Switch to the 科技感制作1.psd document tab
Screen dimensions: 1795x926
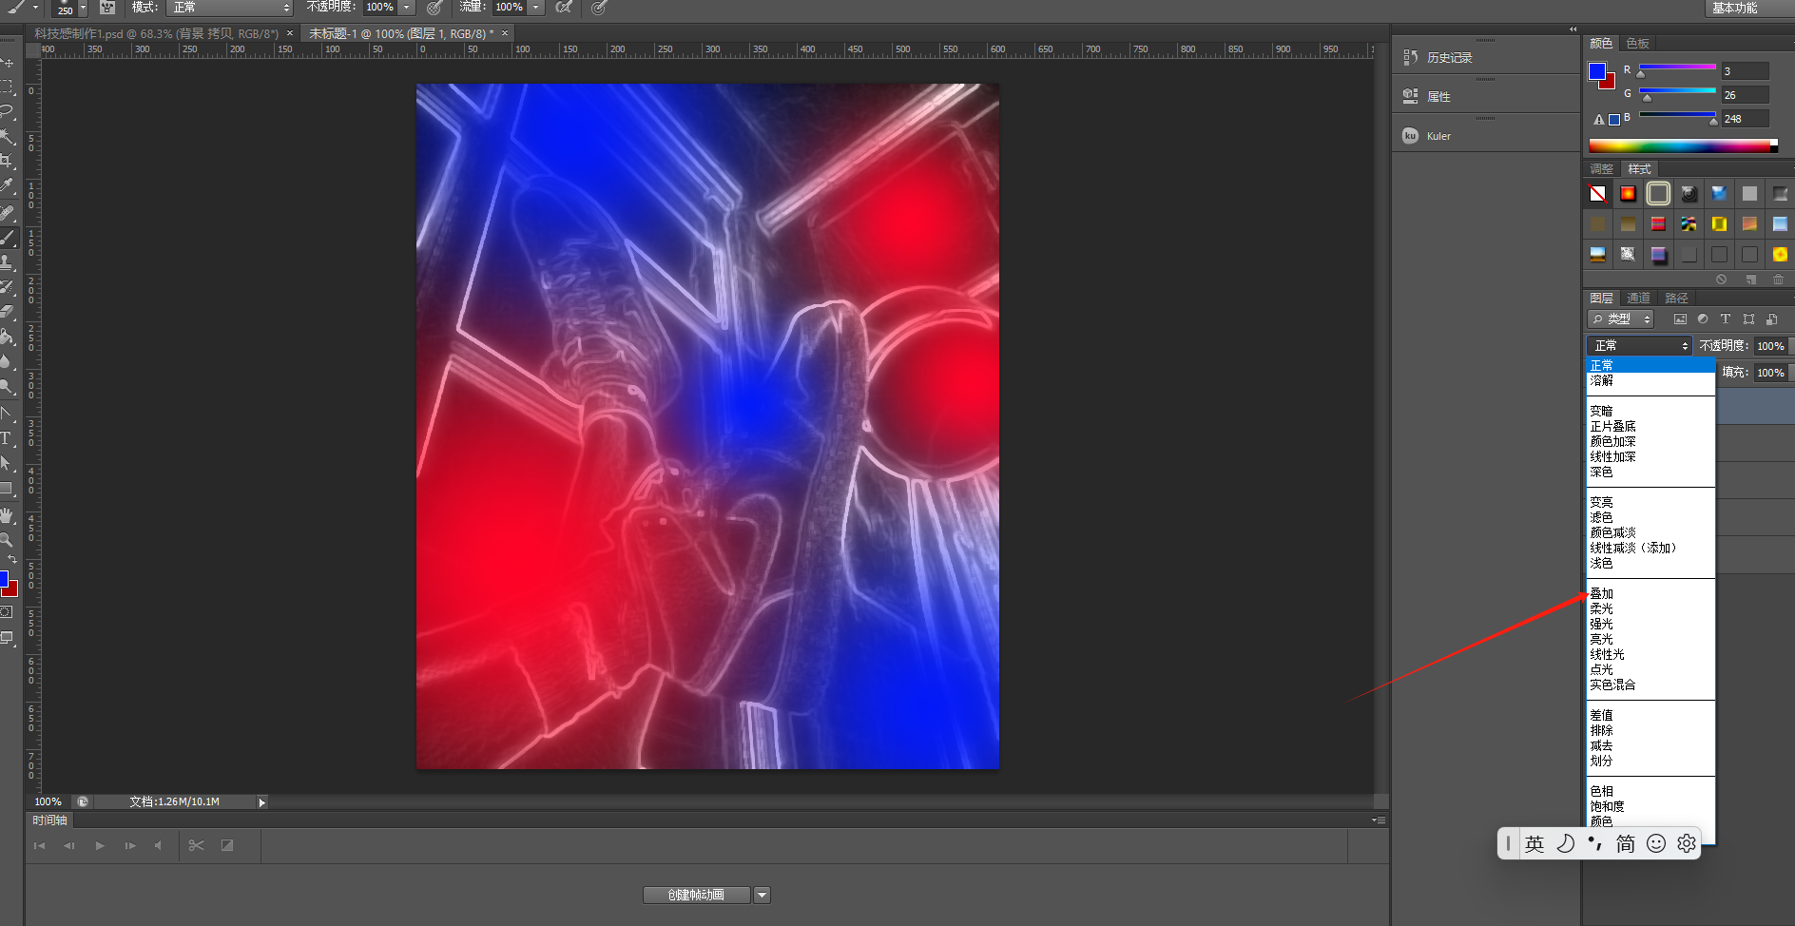[157, 33]
